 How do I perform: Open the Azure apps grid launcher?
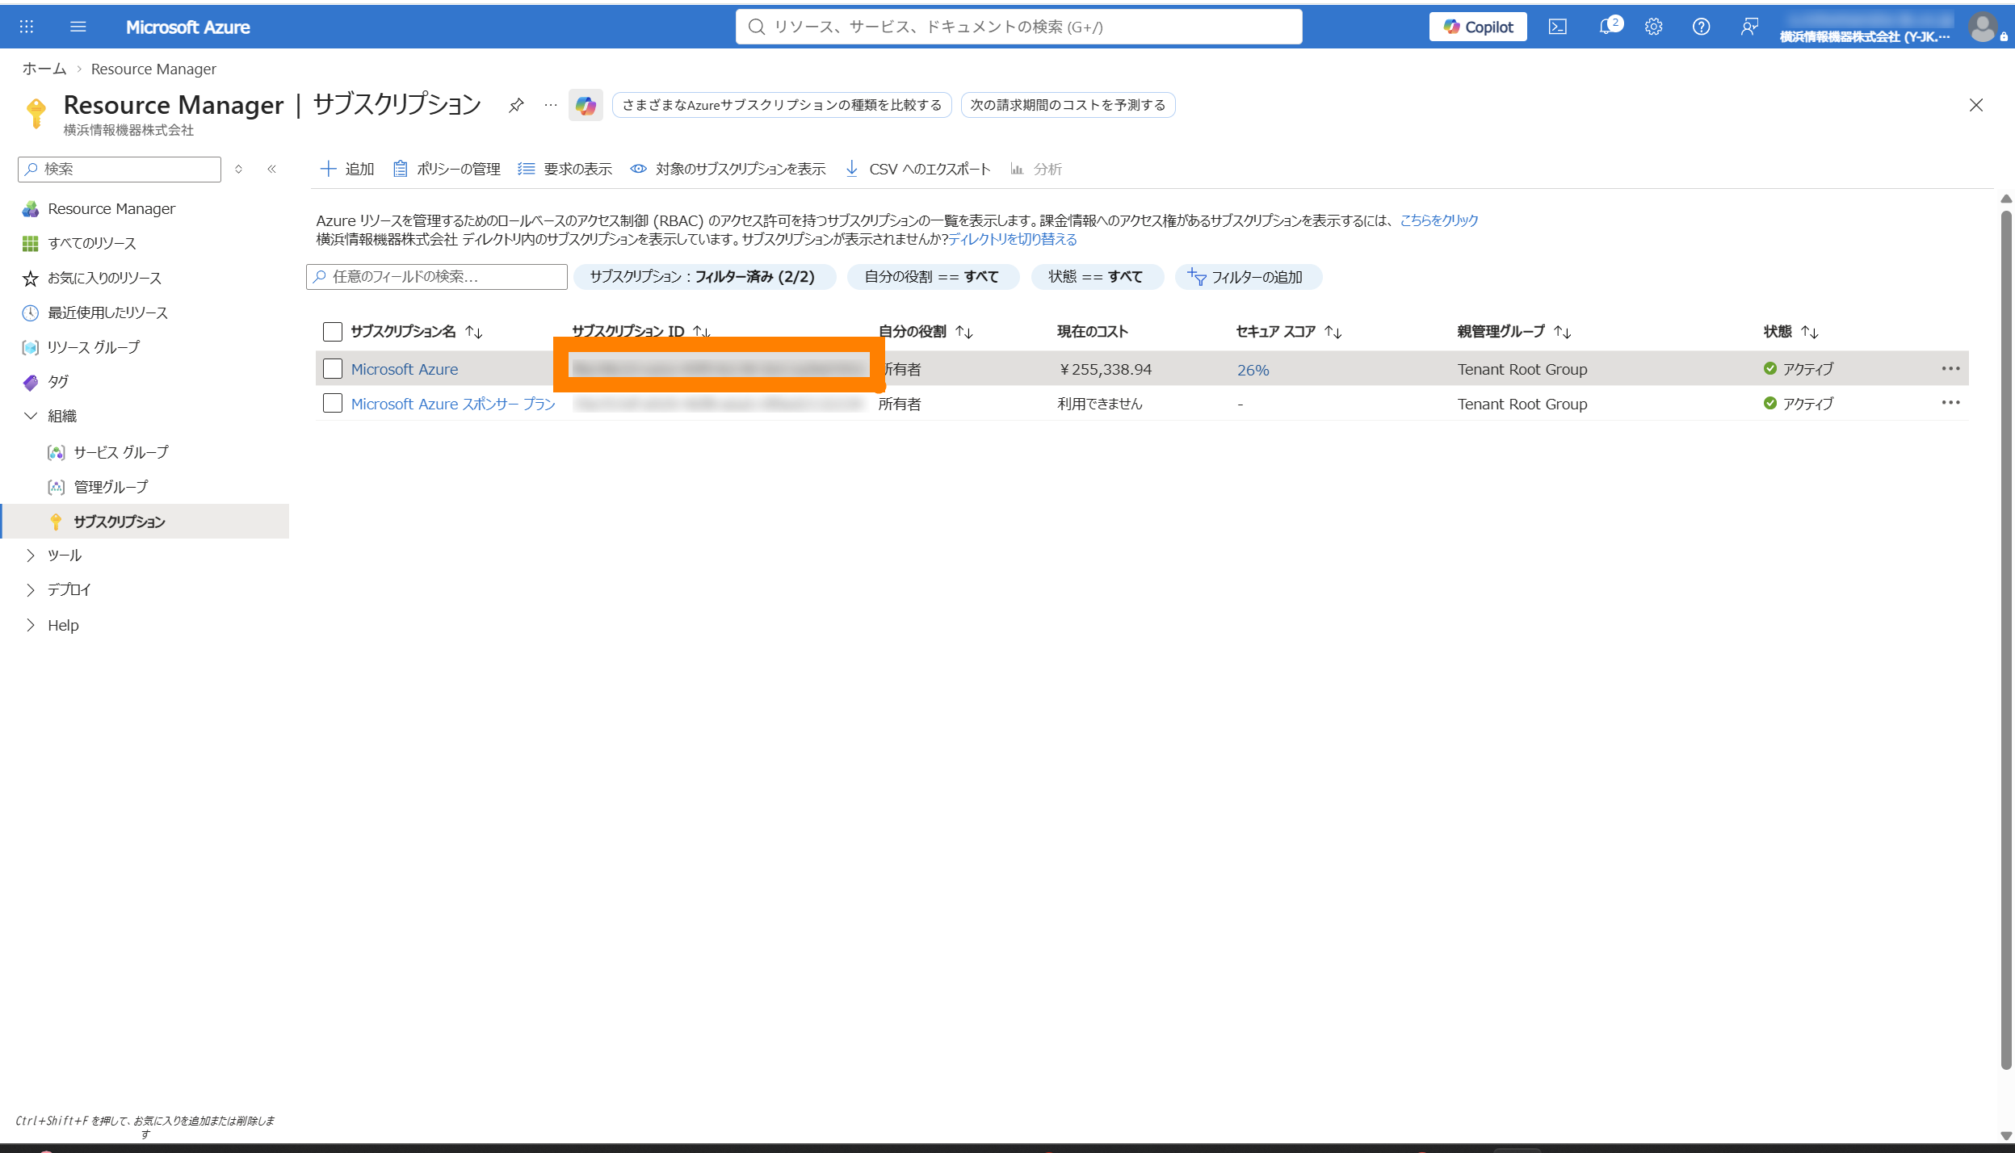coord(27,27)
